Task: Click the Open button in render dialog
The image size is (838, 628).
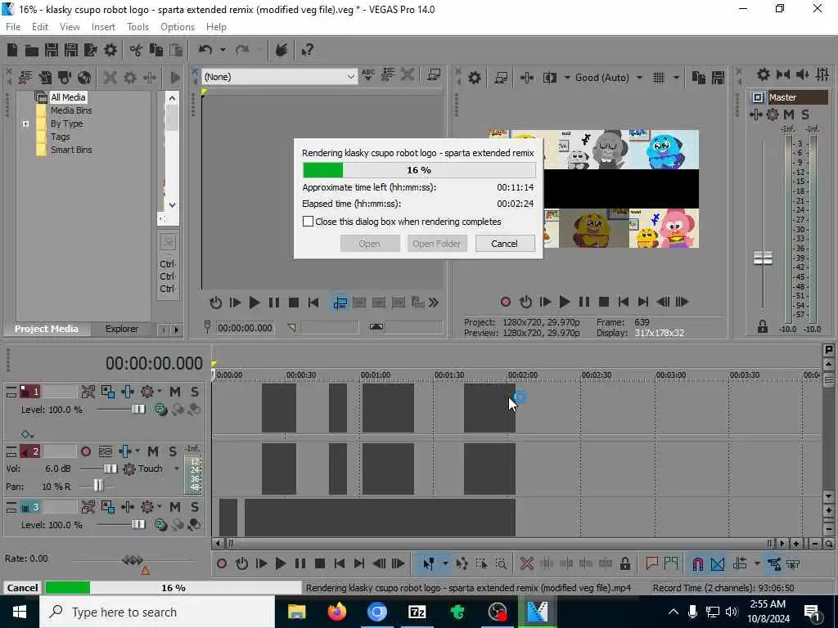Action: tap(370, 244)
